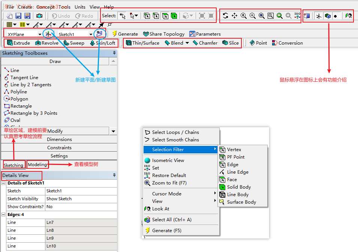Viewport: 358px width, 252px height.
Task: Collapse the Details of Sketch1 section
Action: coord(4,183)
